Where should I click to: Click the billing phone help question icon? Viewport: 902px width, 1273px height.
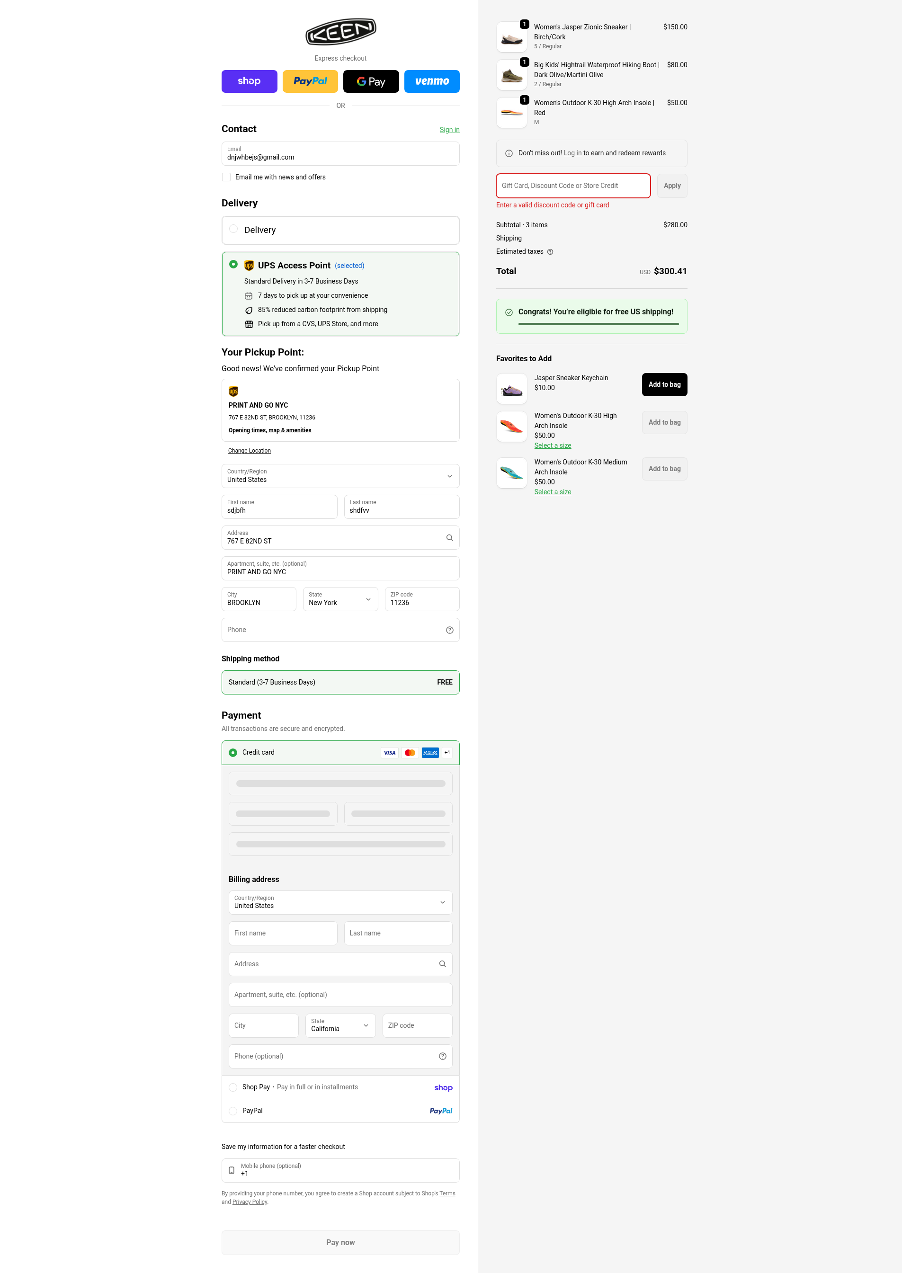point(442,1056)
